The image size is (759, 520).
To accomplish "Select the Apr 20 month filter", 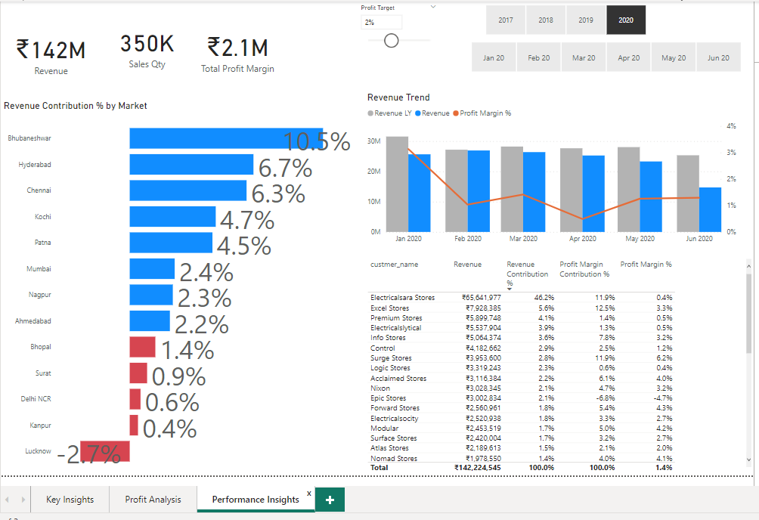I will 628,57.
